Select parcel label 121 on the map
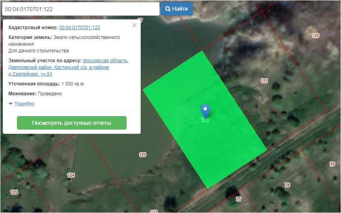Screen dimensions: 341x213 (264, 81)
